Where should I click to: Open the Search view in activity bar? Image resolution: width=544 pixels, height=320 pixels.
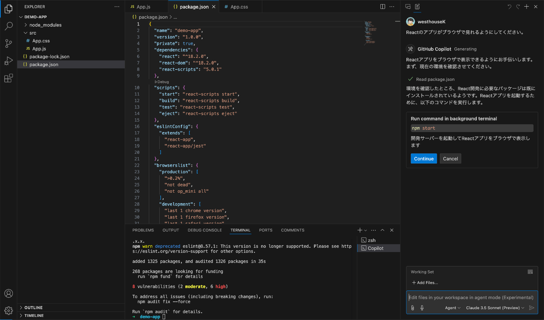click(x=8, y=26)
